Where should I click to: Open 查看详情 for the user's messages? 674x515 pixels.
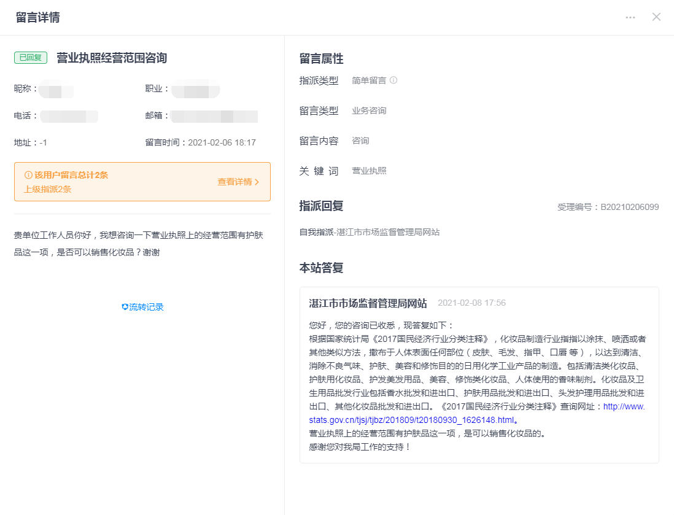pos(234,182)
